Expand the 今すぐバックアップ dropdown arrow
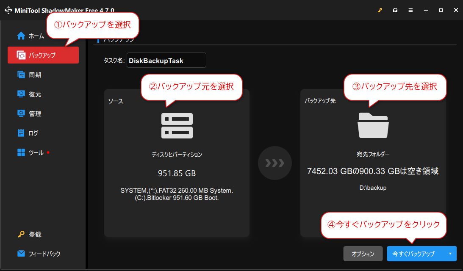The height and width of the screenshot is (271, 463). tap(450, 254)
